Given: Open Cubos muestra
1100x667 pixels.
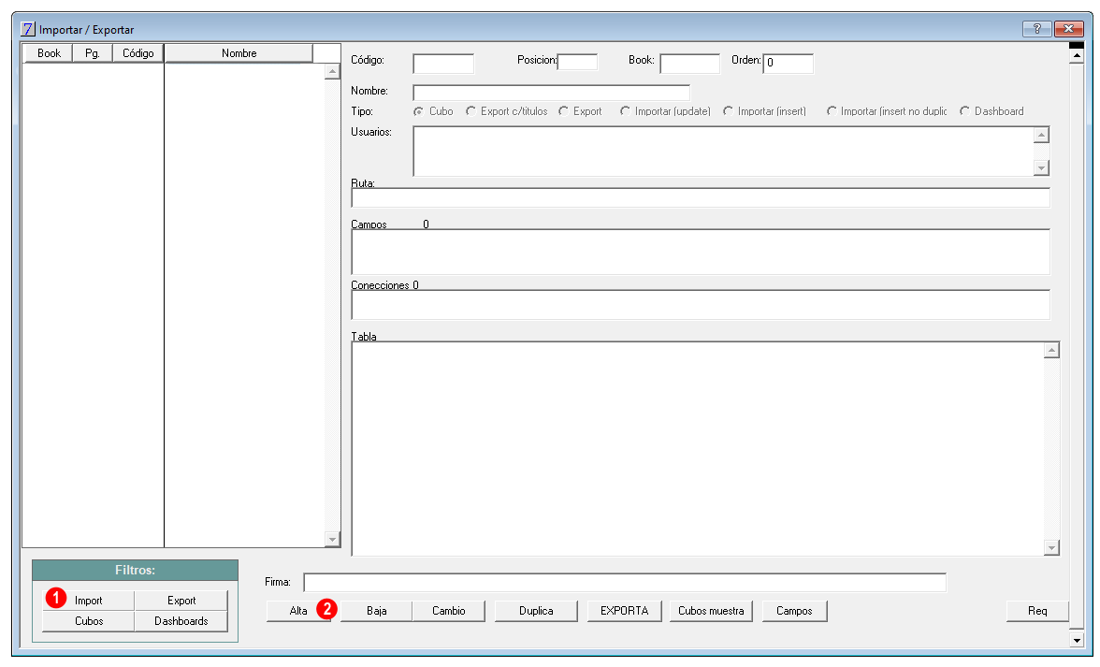Looking at the screenshot, I should (711, 611).
